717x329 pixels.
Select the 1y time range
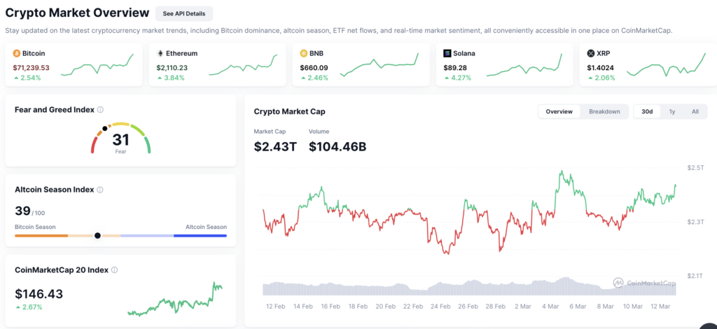pos(671,111)
